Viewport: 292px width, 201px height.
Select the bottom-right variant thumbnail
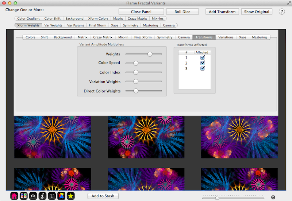coord(239,179)
